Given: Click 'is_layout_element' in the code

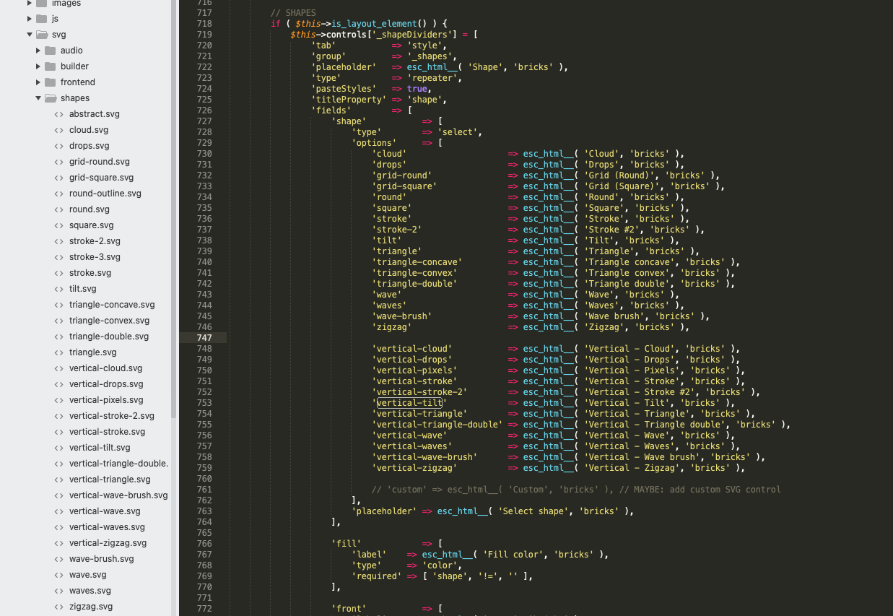Looking at the screenshot, I should pos(374,24).
